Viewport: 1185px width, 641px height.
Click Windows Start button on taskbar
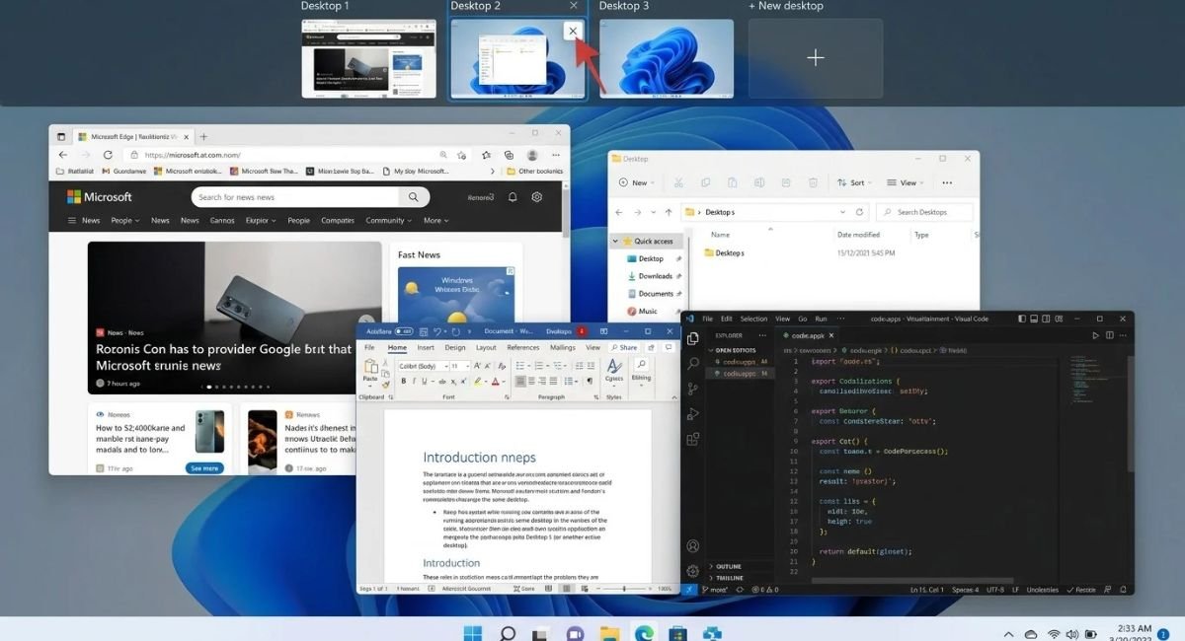coord(473,633)
